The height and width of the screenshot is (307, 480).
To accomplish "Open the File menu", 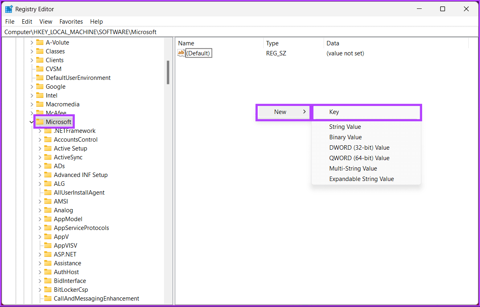I will pos(10,22).
